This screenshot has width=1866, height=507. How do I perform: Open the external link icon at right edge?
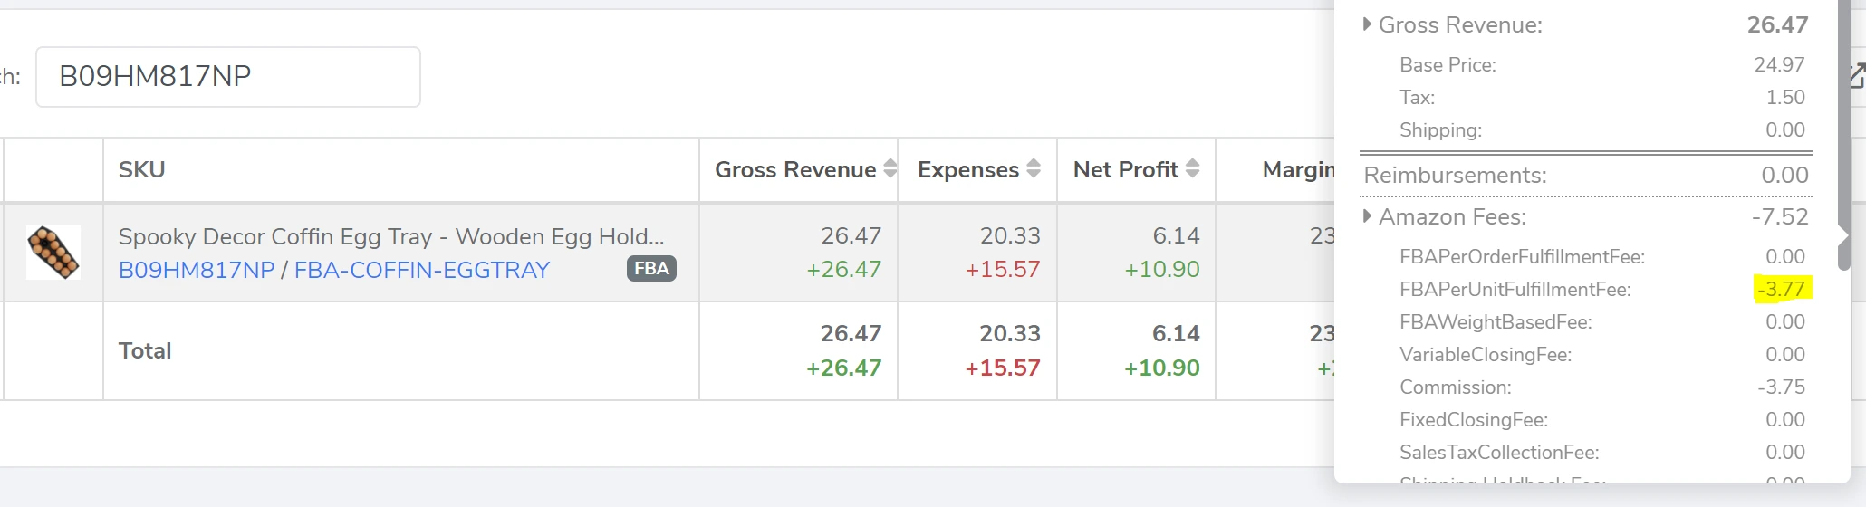tap(1857, 76)
